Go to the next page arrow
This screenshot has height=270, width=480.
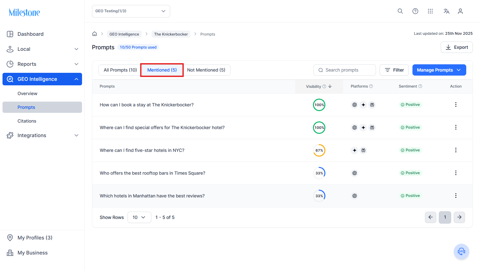pos(459,217)
